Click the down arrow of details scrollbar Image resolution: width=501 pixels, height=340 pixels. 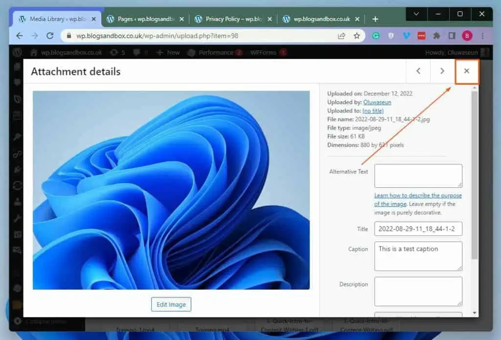point(475,313)
